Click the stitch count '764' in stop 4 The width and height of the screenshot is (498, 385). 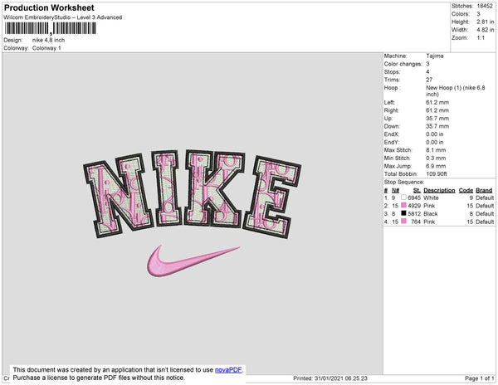[416, 222]
